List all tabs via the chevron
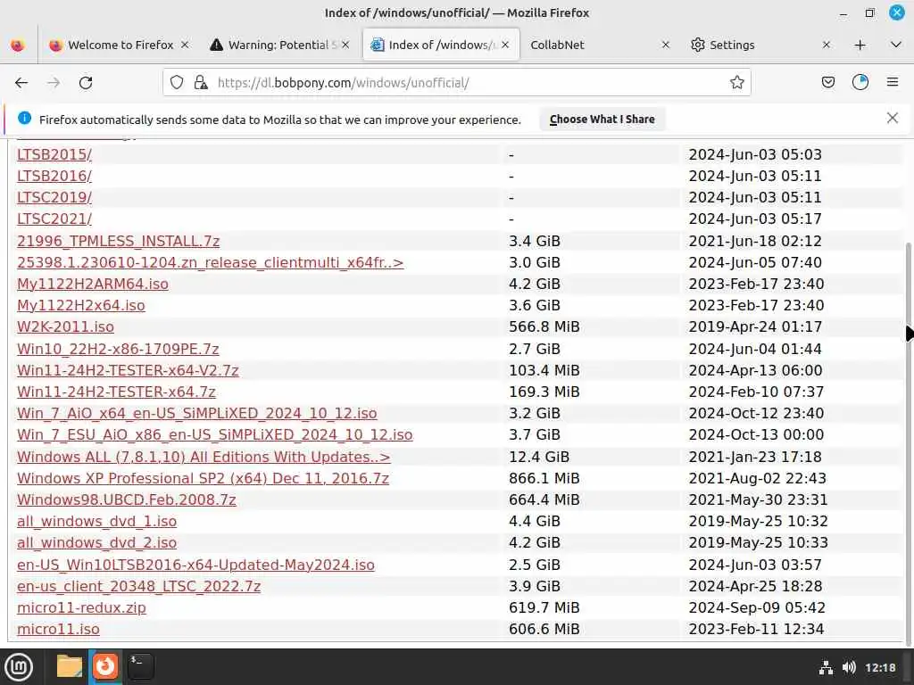Image resolution: width=914 pixels, height=685 pixels. pyautogui.click(x=896, y=45)
